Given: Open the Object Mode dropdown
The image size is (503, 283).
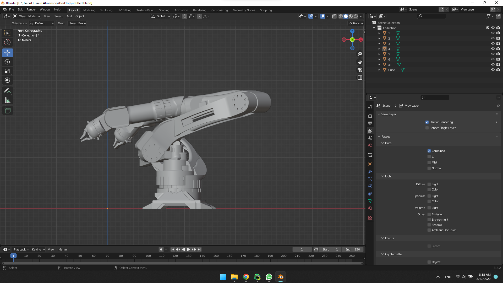Looking at the screenshot, I should tap(27, 16).
